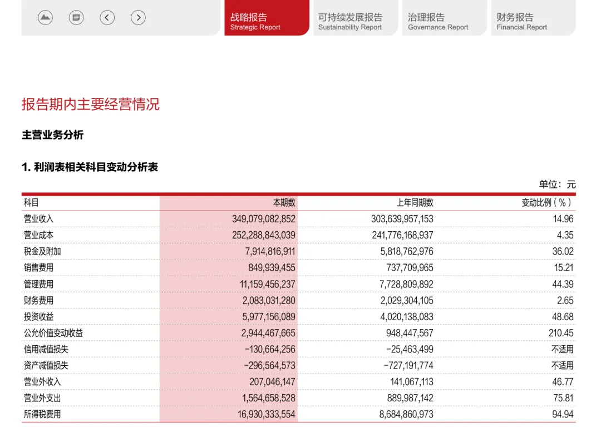Select the 税金及附加 row label
This screenshot has height=438, width=601.
[x=42, y=252]
